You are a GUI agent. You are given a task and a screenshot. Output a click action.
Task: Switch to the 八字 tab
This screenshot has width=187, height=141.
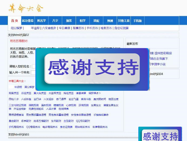55,21
